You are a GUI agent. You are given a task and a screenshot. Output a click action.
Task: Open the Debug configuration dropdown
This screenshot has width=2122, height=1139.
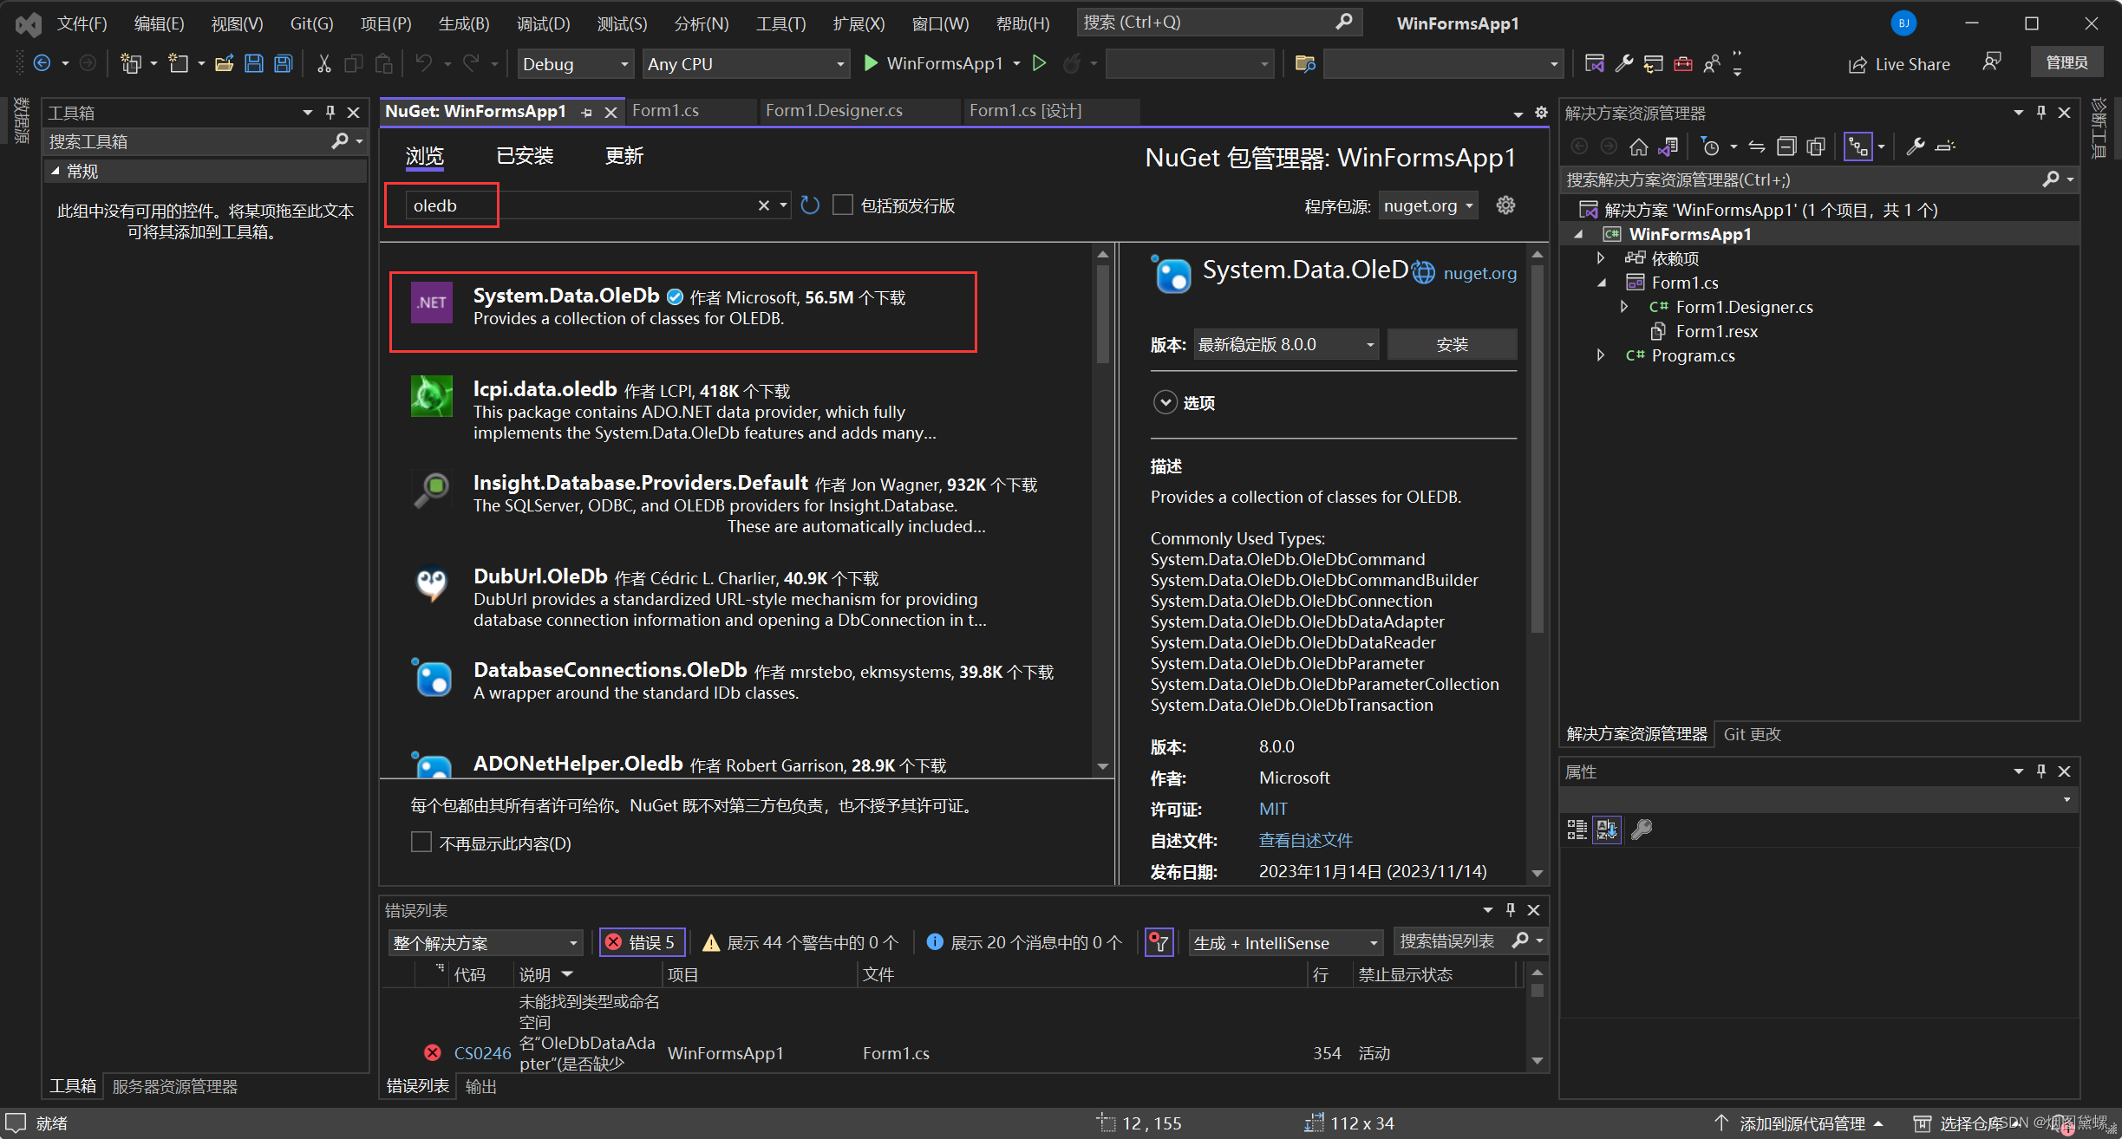(575, 64)
